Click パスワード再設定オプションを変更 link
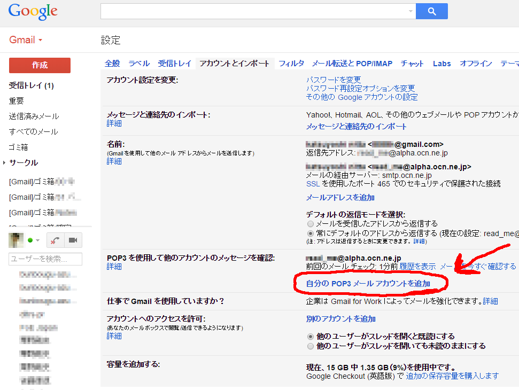Screen dimensions: 519x390 tap(360, 88)
